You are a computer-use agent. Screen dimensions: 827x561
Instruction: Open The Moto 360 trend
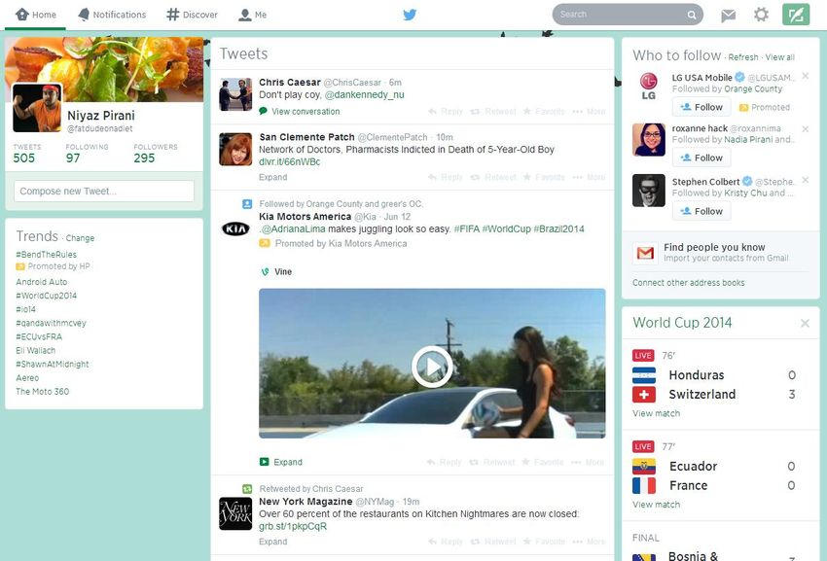point(42,392)
